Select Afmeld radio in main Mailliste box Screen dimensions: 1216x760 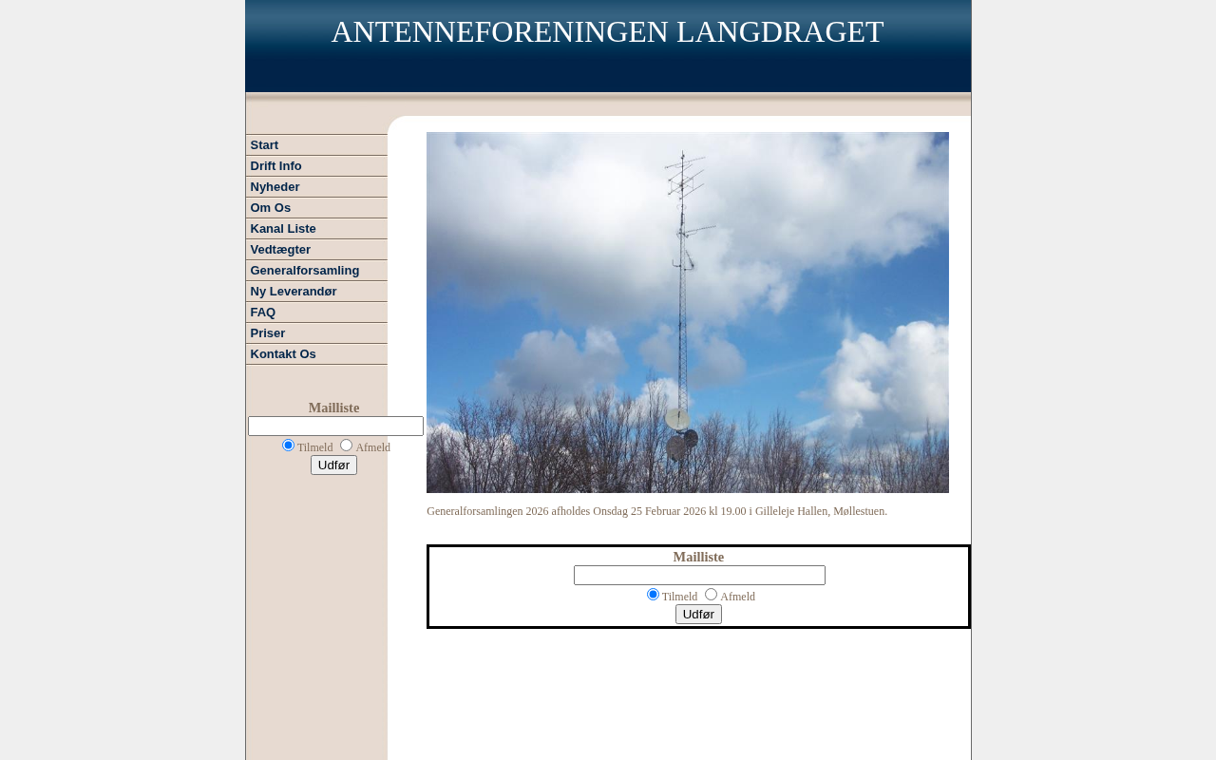coord(711,595)
